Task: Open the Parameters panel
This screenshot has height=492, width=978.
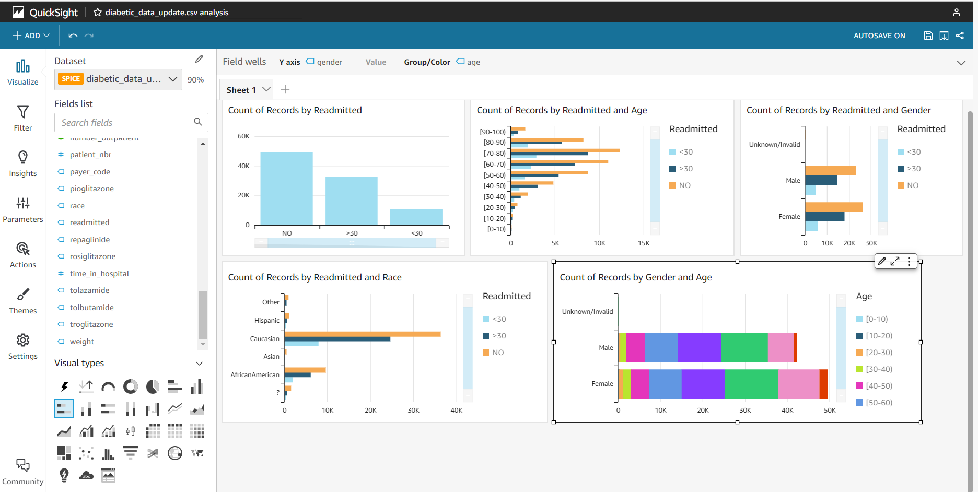Action: pyautogui.click(x=23, y=209)
